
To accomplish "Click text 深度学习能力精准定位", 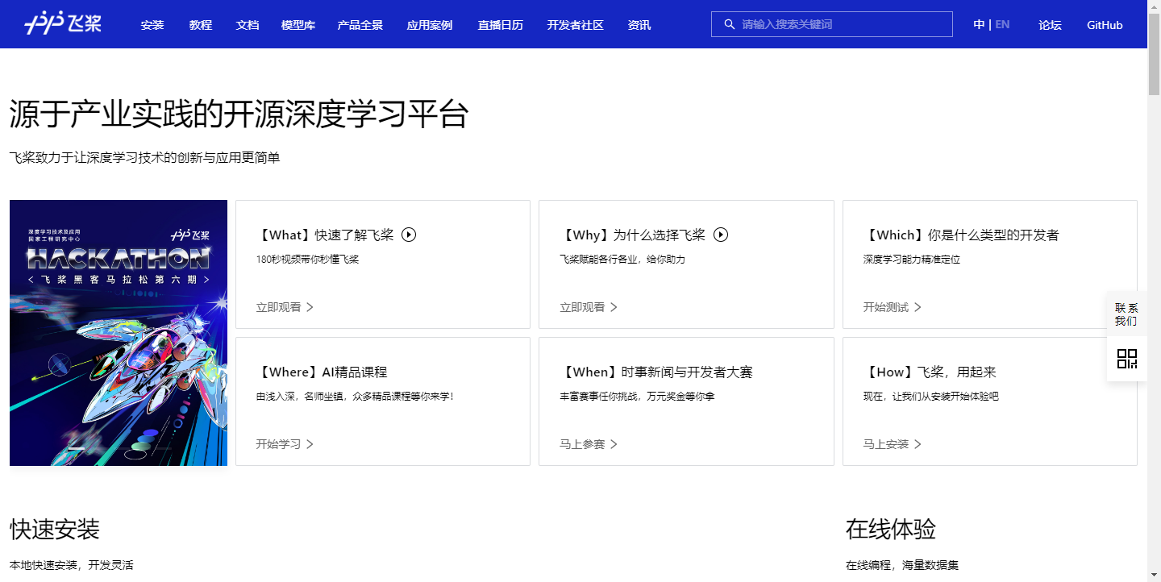I will [911, 260].
